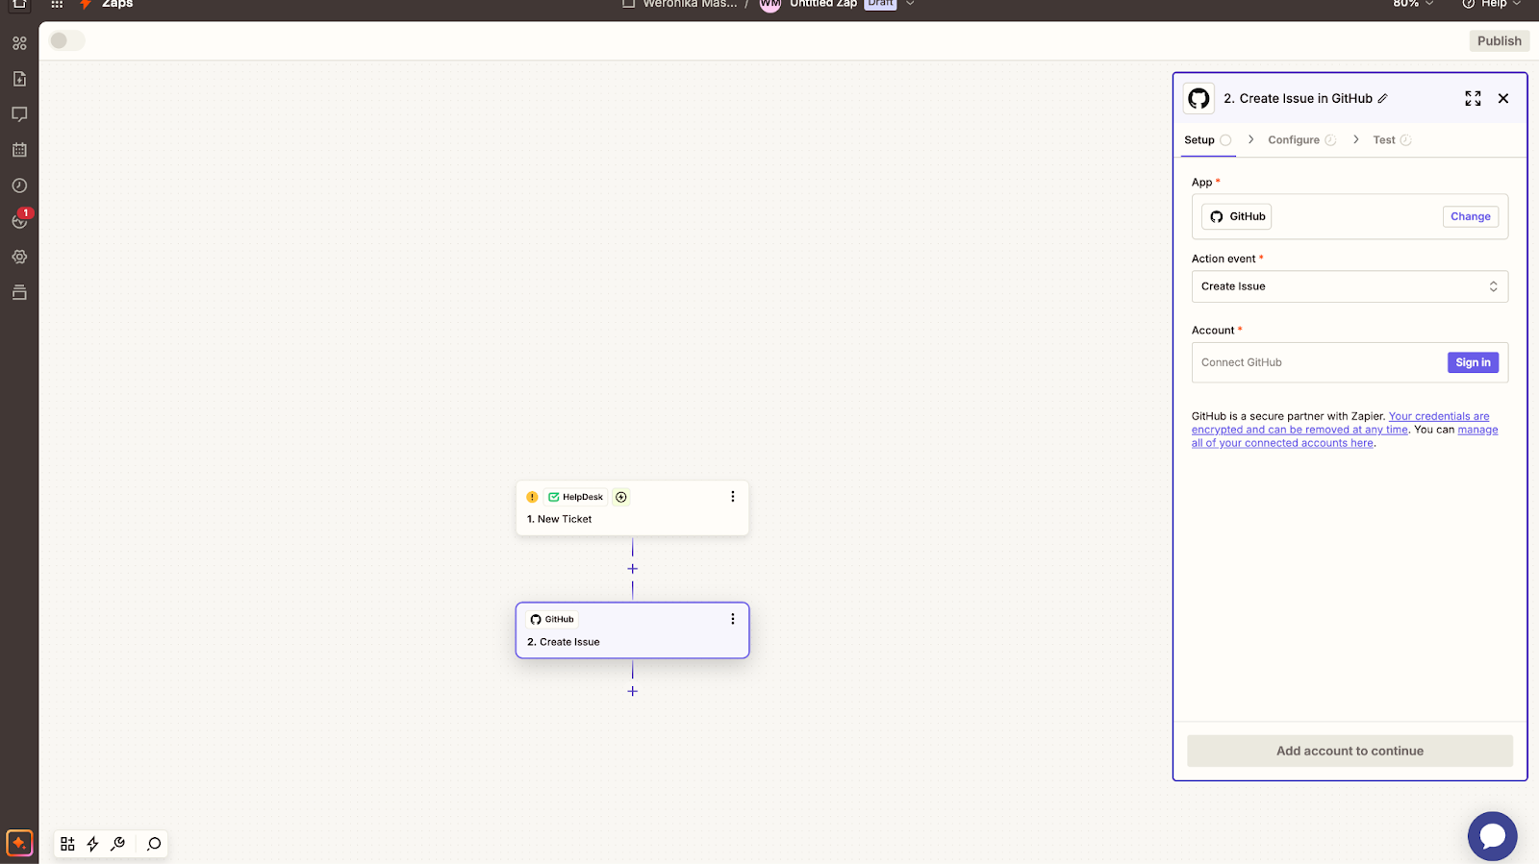
Task: Select the Create Issue action step
Action: pos(632,630)
